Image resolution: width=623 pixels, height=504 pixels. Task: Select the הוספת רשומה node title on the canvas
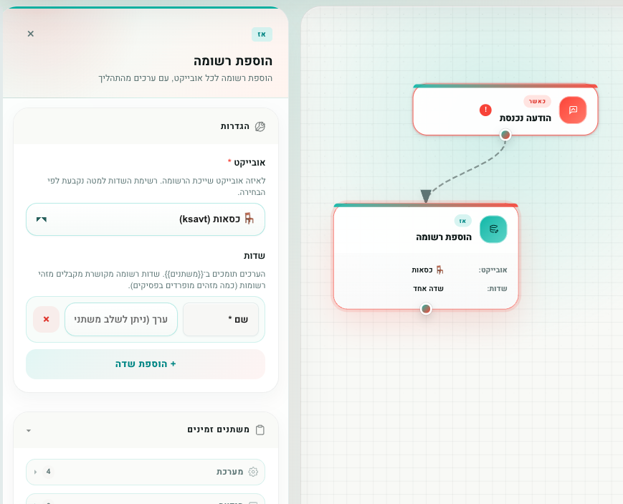click(x=444, y=237)
